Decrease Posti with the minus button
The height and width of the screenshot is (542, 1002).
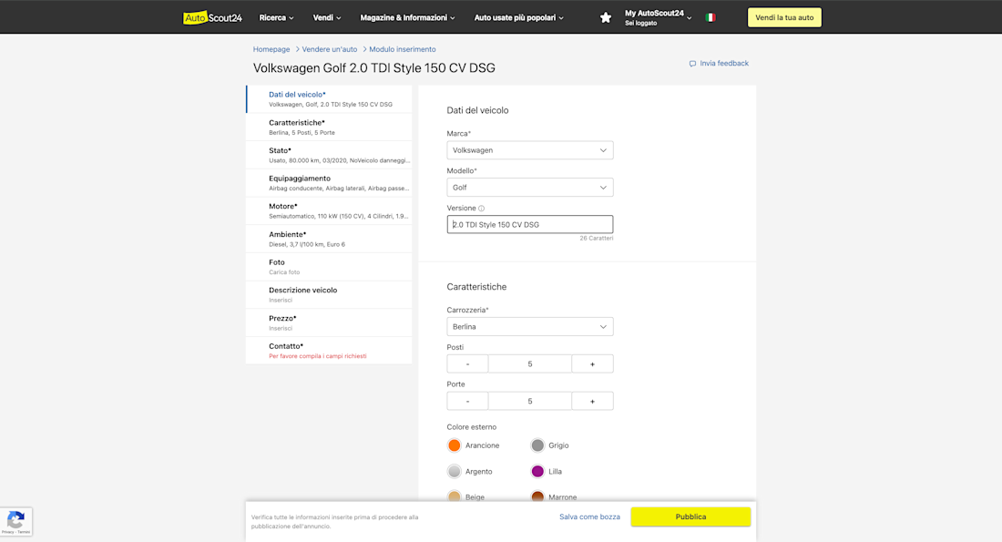coord(467,363)
